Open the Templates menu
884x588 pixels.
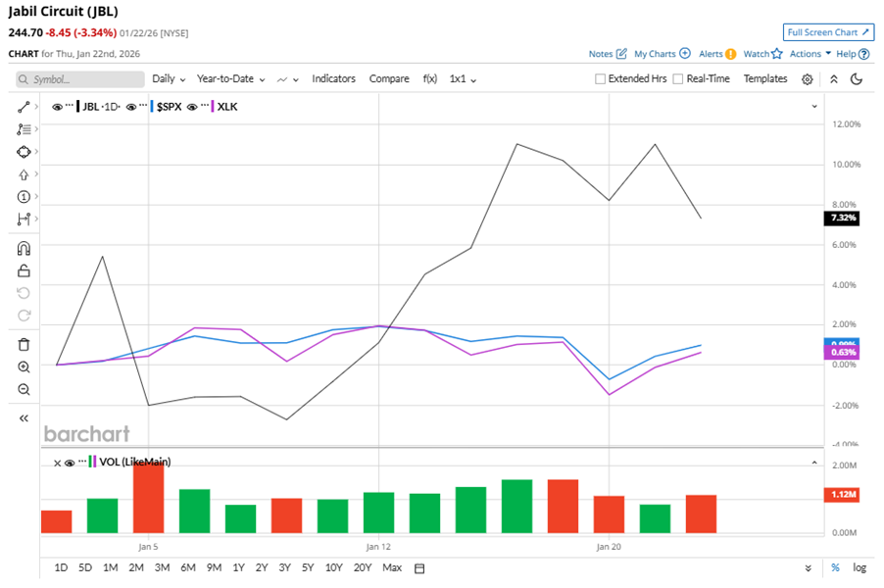pyautogui.click(x=765, y=79)
